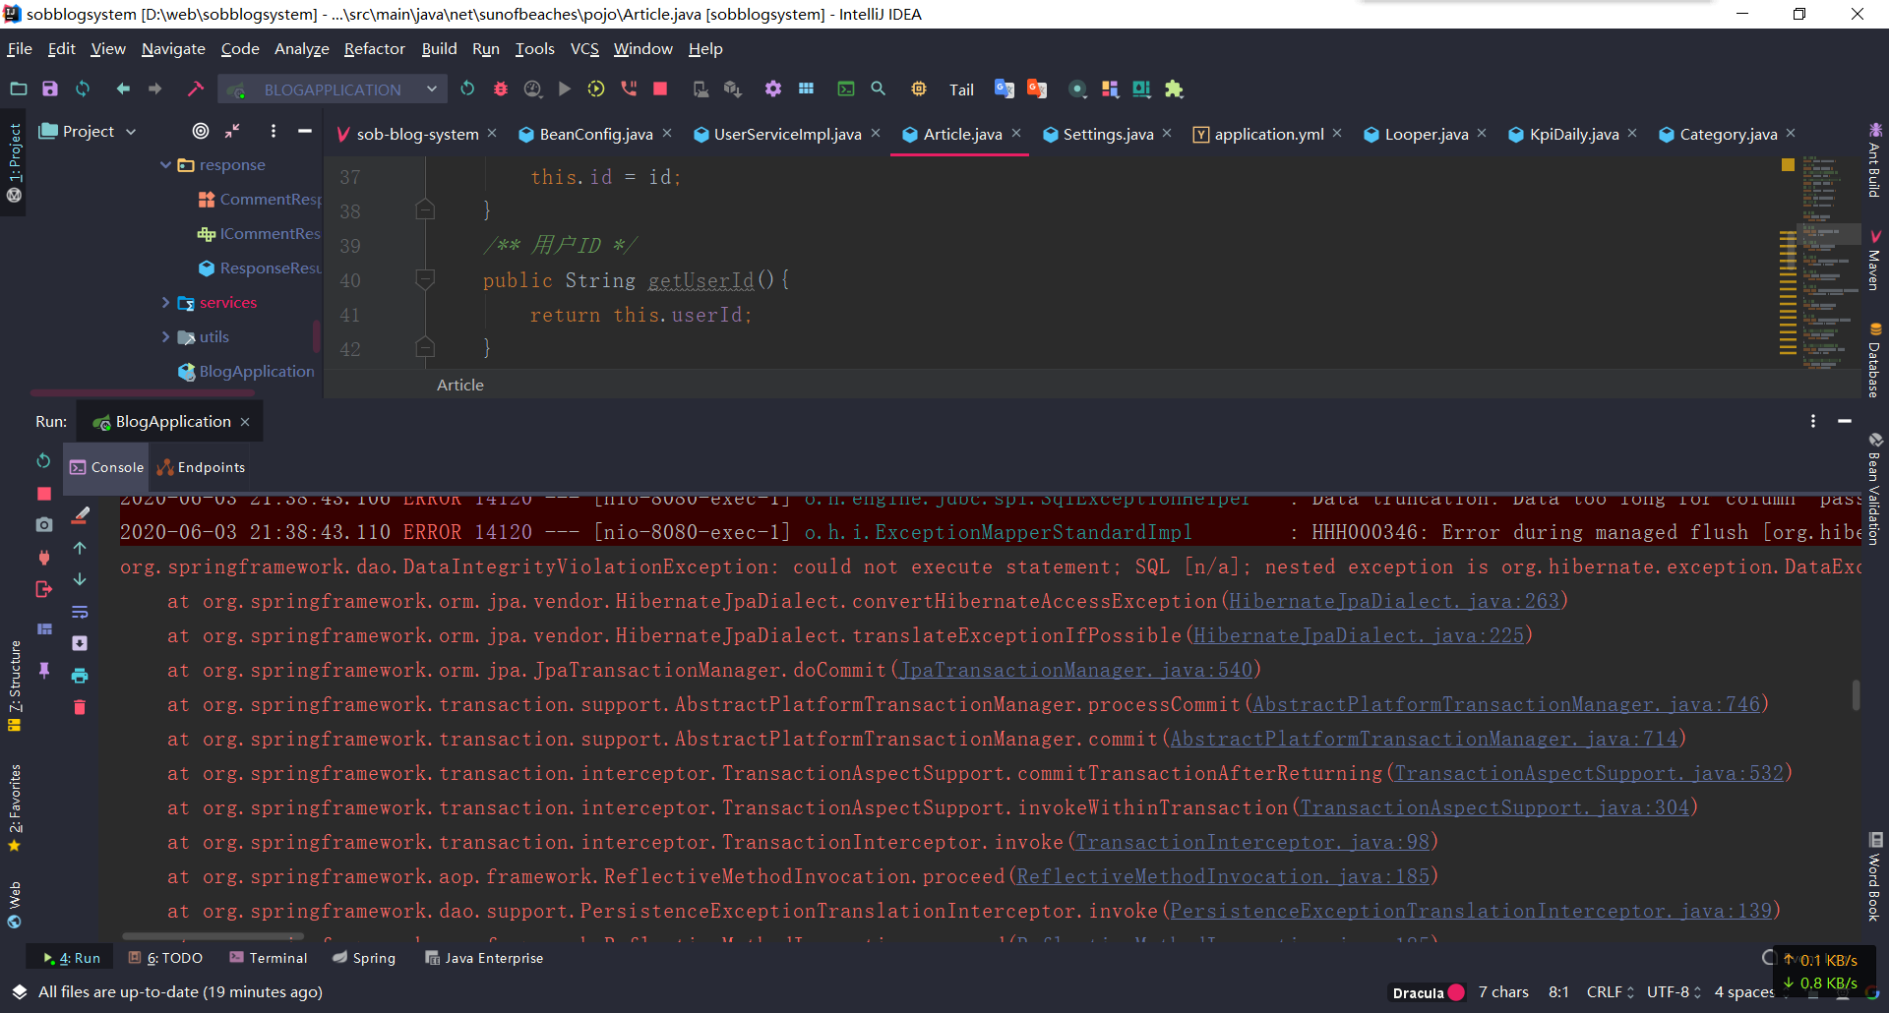Image resolution: width=1889 pixels, height=1013 pixels.
Task: Click the Search Everywhere magnifier icon
Action: pyautogui.click(x=879, y=89)
